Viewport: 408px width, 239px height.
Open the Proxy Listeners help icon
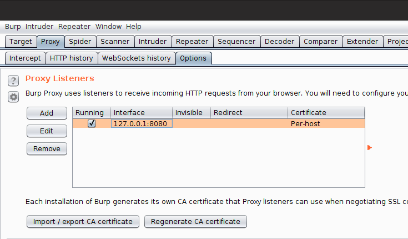coord(13,81)
